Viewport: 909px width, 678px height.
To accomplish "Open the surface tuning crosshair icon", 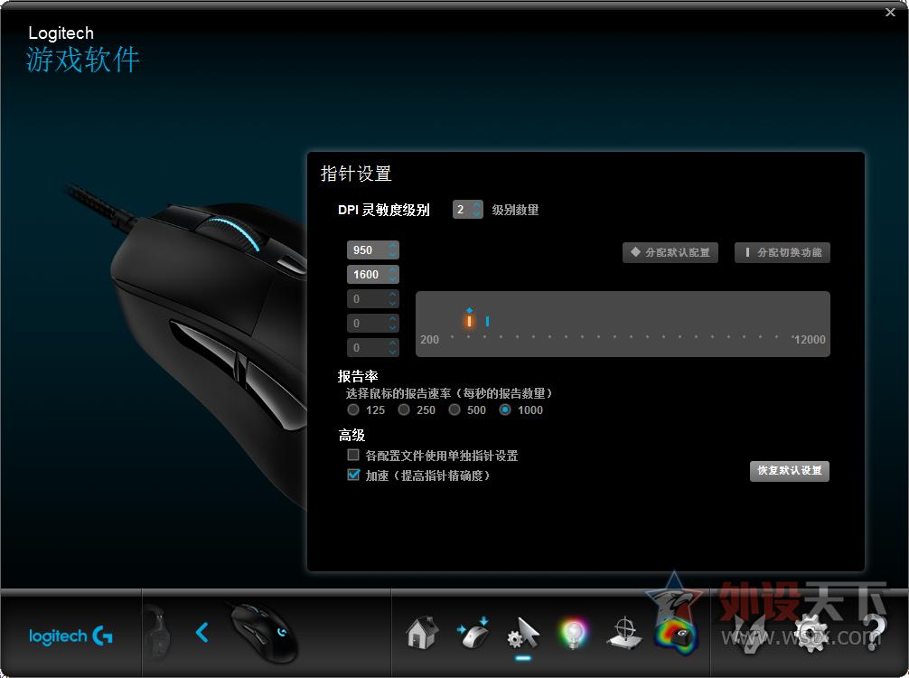I will coord(625,634).
